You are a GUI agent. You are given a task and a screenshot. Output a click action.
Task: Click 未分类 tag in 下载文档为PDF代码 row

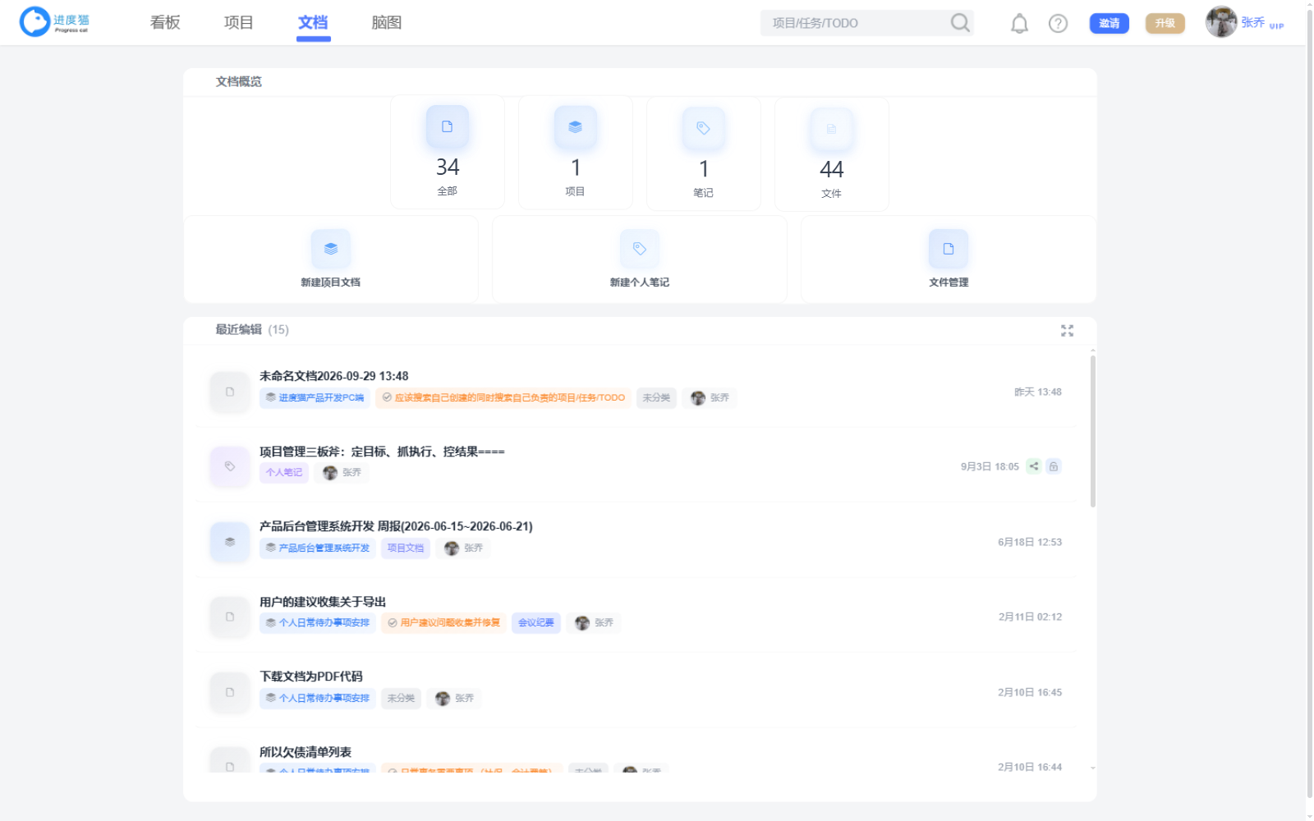click(x=401, y=698)
